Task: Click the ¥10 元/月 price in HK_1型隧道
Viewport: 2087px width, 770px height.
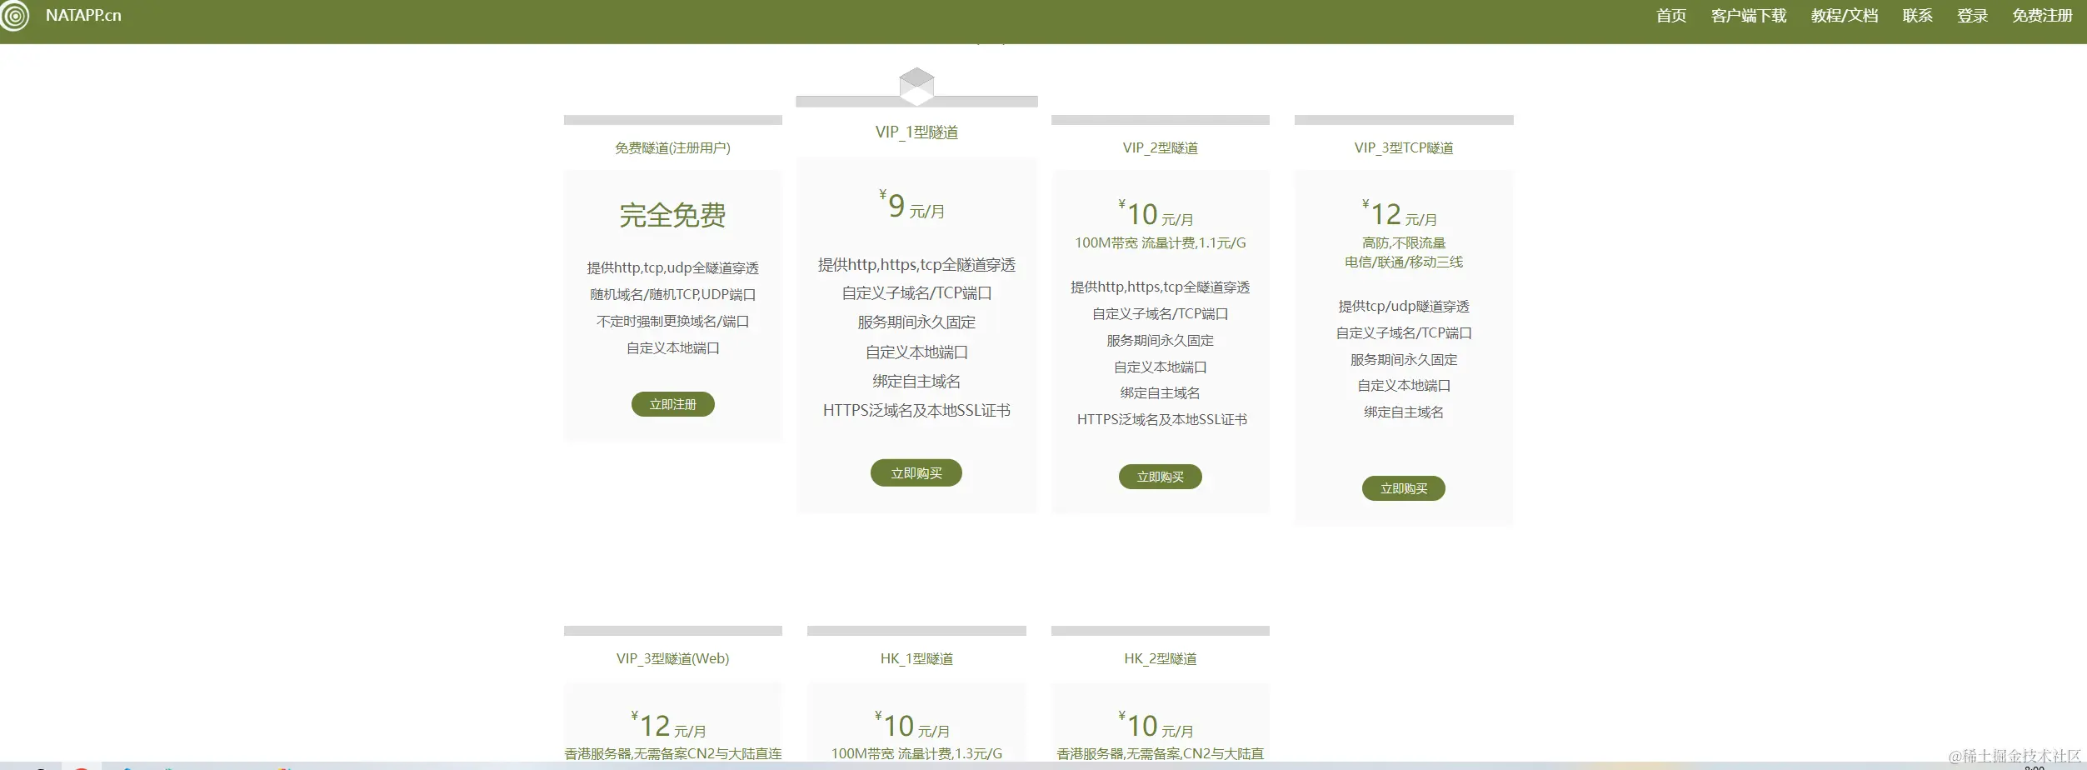Action: (x=912, y=725)
